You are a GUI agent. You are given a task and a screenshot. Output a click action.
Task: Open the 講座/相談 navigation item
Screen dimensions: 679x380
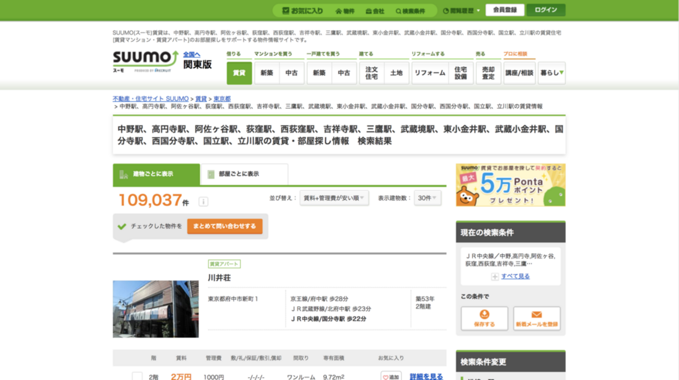[519, 73]
